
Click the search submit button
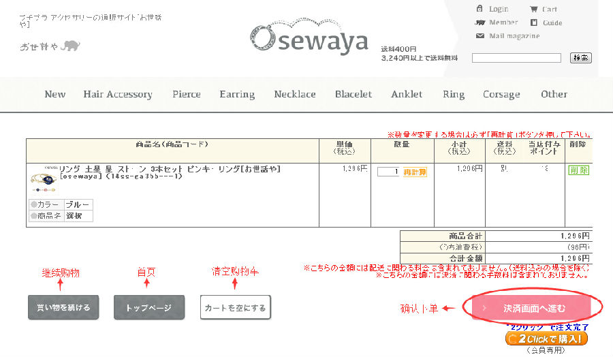tap(580, 58)
